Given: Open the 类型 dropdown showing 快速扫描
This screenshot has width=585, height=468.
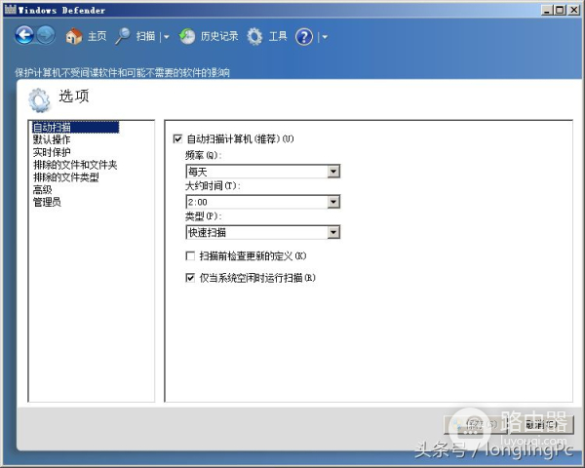Looking at the screenshot, I should (x=262, y=232).
